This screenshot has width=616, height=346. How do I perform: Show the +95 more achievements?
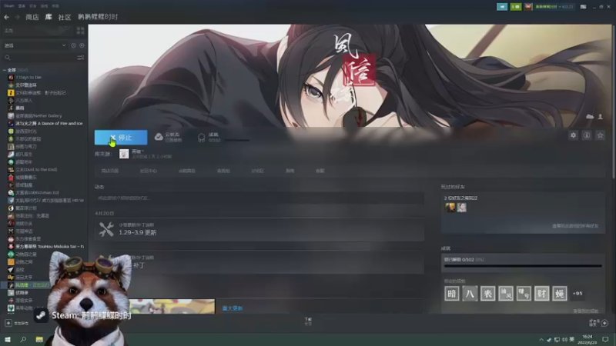577,294
